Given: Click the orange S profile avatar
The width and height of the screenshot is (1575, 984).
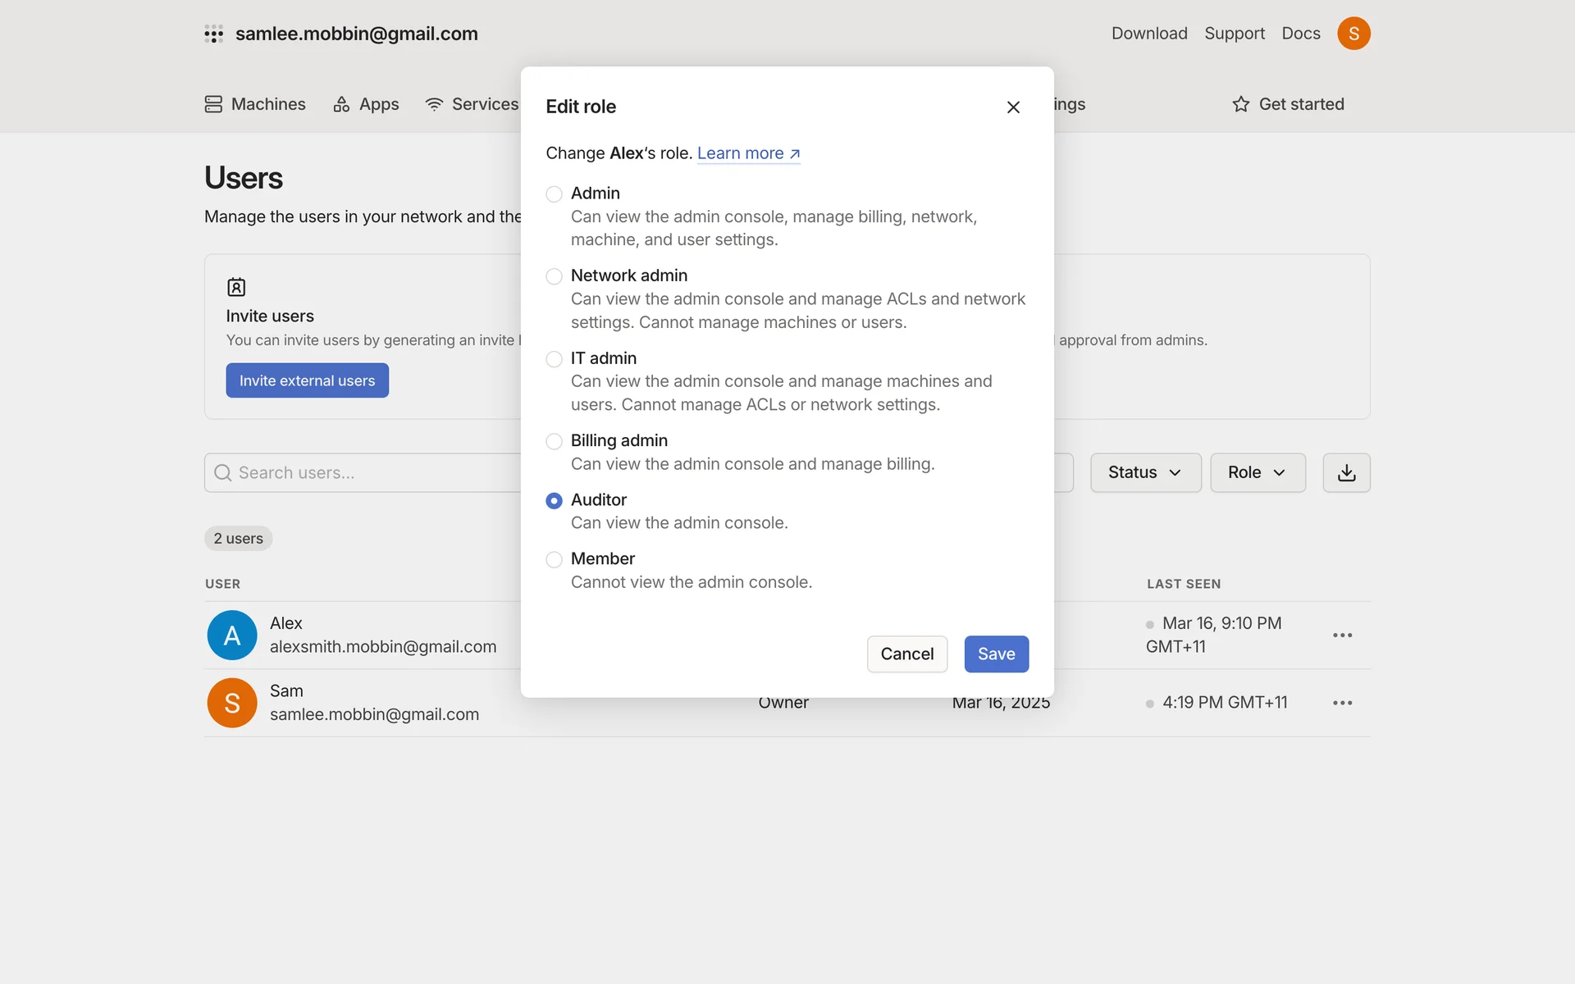Looking at the screenshot, I should 1354,34.
